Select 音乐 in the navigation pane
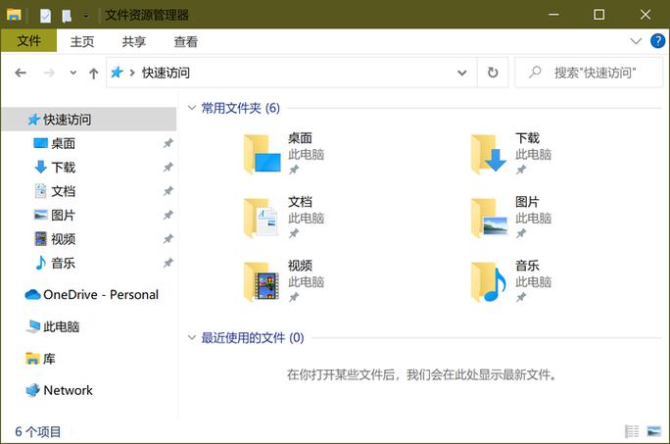Screen dimensions: 670x444 [64, 263]
